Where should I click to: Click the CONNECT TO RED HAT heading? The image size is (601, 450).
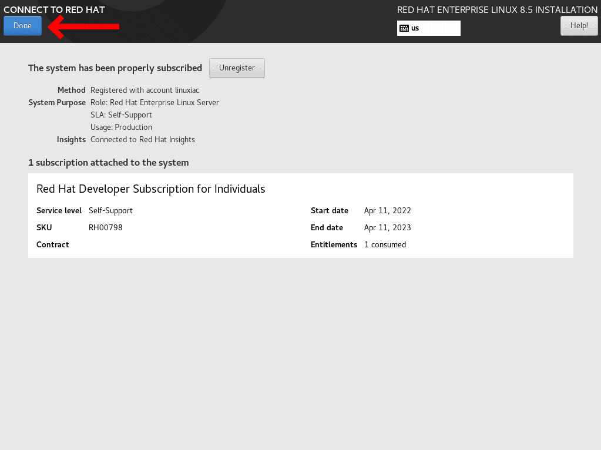click(x=54, y=10)
